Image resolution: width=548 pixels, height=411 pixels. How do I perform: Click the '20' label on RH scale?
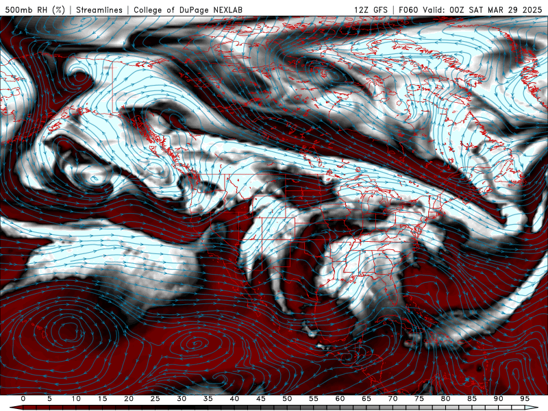[x=129, y=399]
